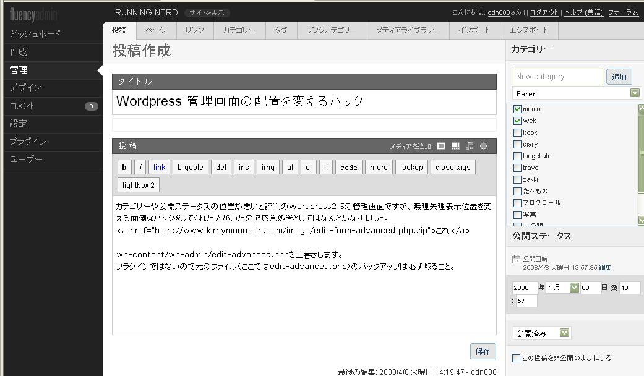Open the 作成 sidebar menu
The width and height of the screenshot is (644, 376).
coord(53,52)
